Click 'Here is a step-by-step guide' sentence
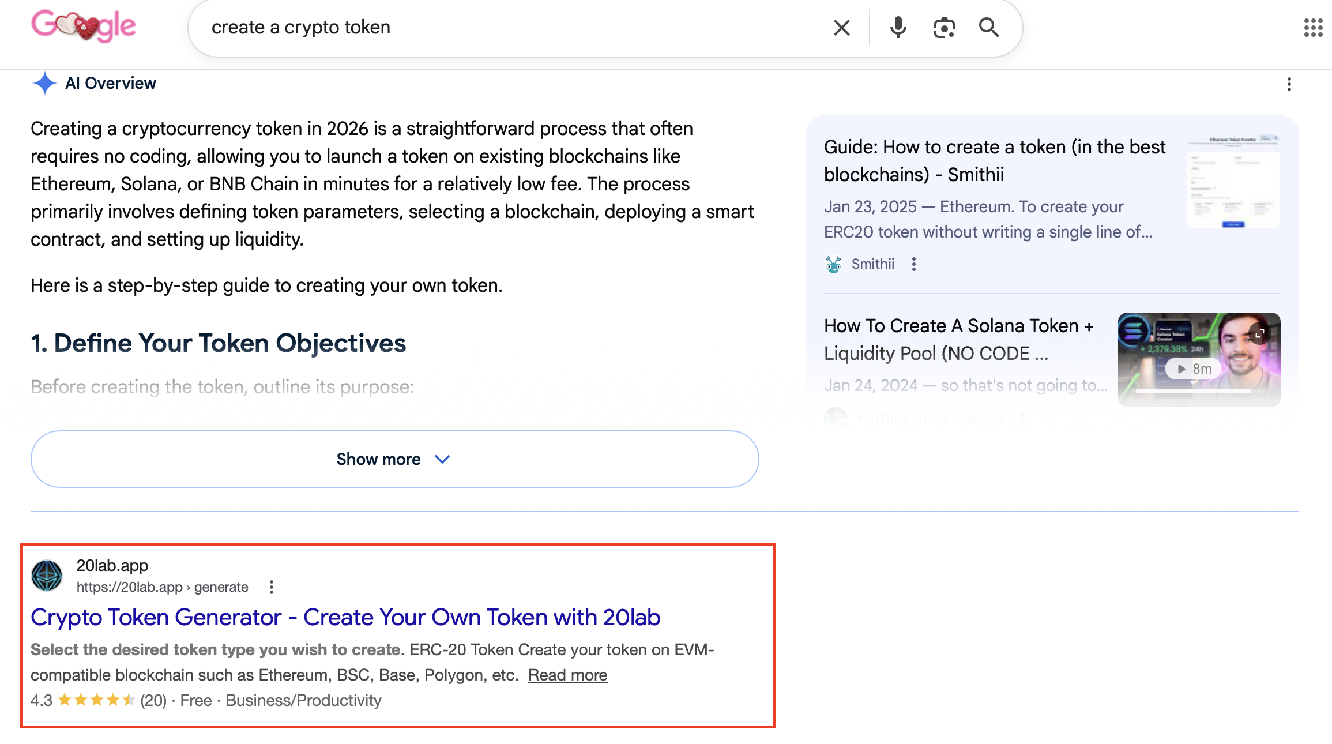Viewport: 1332px width, 744px height. (266, 285)
